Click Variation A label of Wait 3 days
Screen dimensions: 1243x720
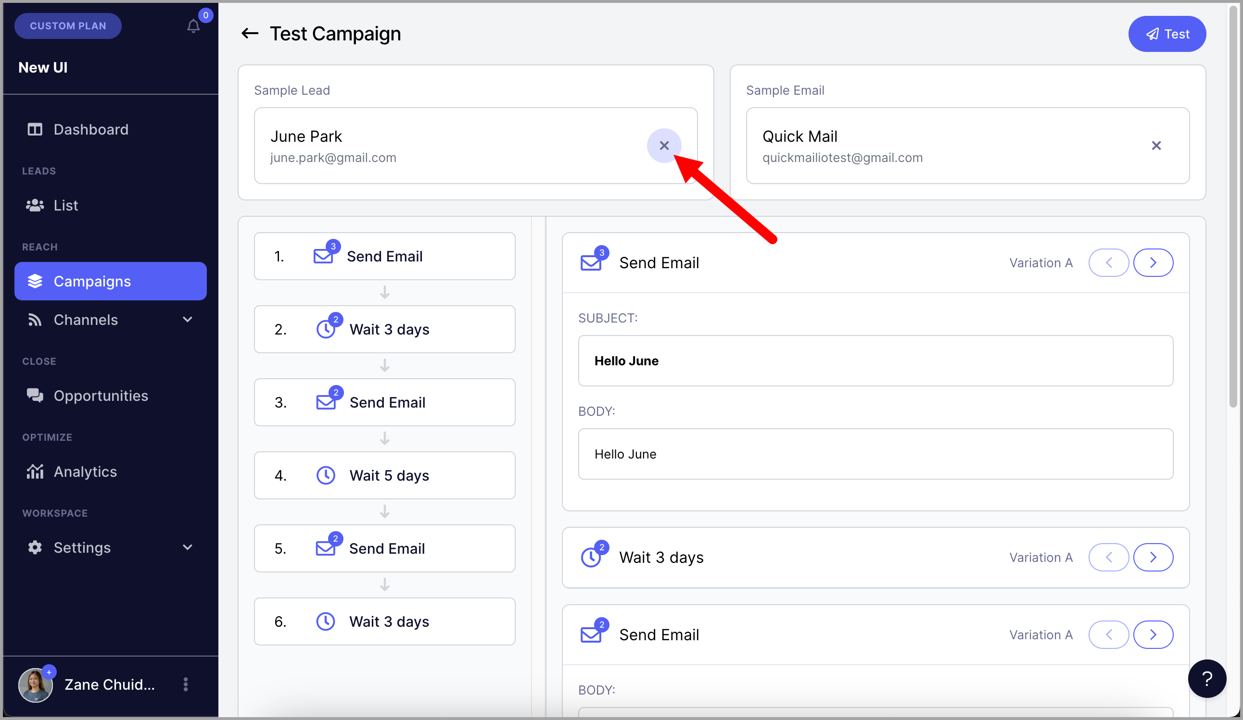pyautogui.click(x=1041, y=558)
